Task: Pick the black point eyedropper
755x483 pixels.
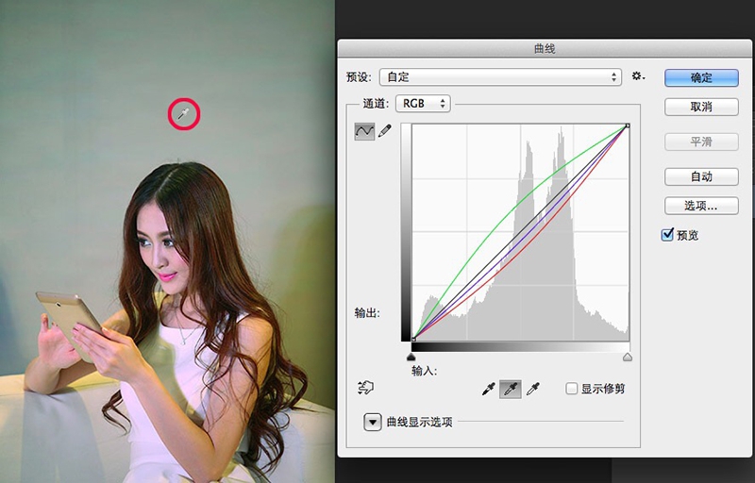Action: (x=488, y=389)
